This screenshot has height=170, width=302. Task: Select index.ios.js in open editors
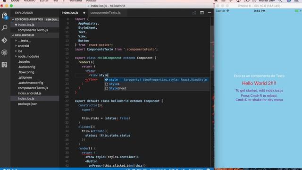tap(35, 25)
